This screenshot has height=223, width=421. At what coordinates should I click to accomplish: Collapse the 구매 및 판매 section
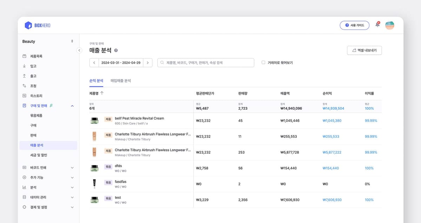pos(72,105)
